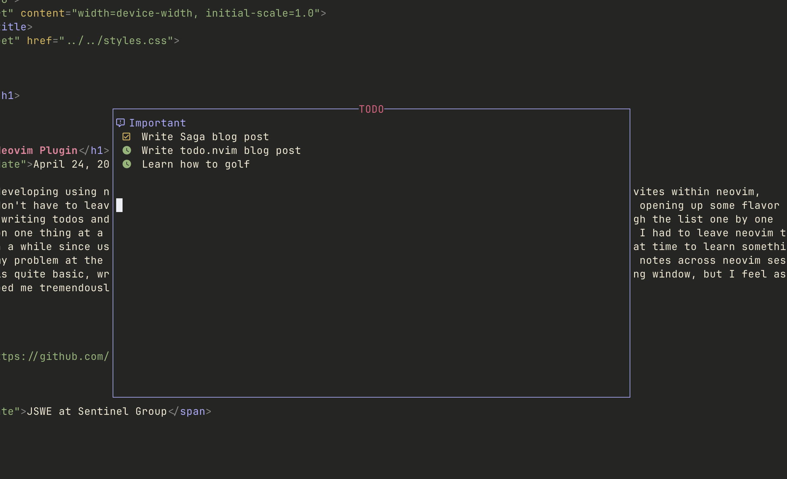
Task: Click the block cursor in the TODO window
Action: (x=119, y=205)
